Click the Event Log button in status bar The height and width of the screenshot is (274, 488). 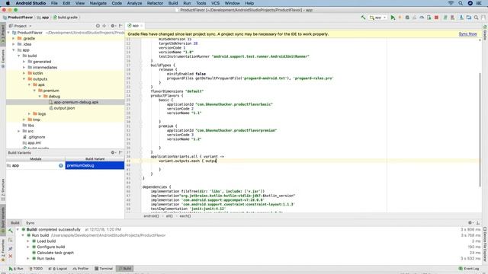pyautogui.click(x=469, y=269)
